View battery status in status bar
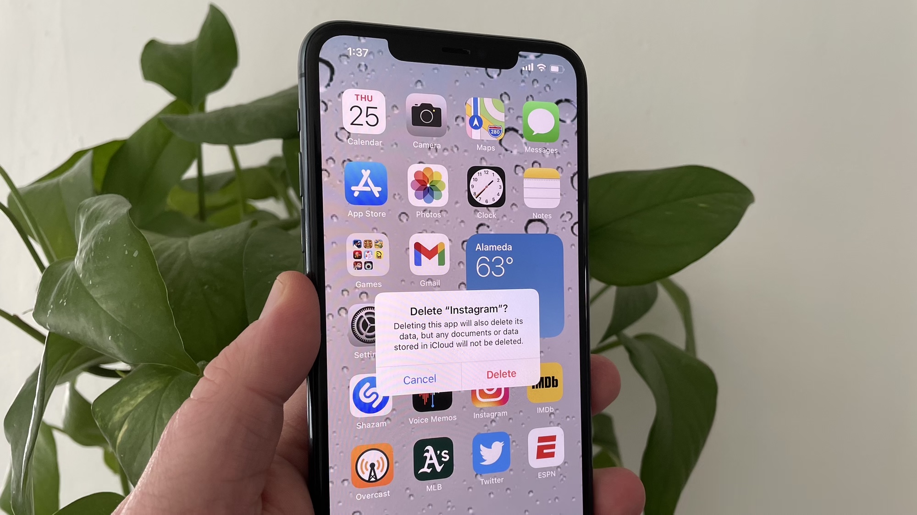The width and height of the screenshot is (917, 515). point(563,67)
